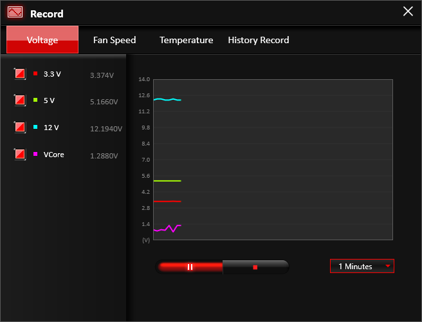Pause the voltage recording
The width and height of the screenshot is (422, 322).
click(190, 267)
